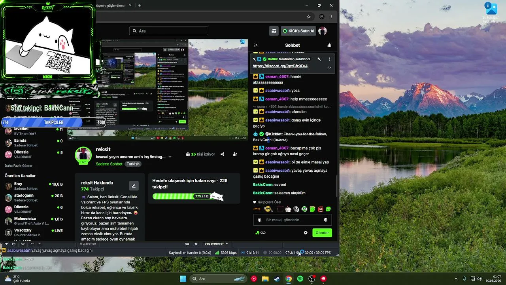Share the reksit stream

222,154
